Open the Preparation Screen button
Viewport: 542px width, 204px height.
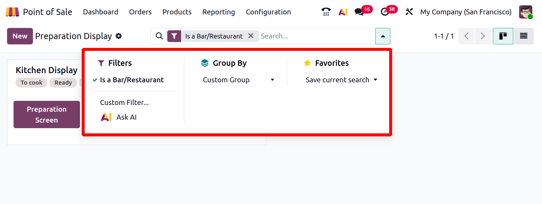[x=47, y=115]
